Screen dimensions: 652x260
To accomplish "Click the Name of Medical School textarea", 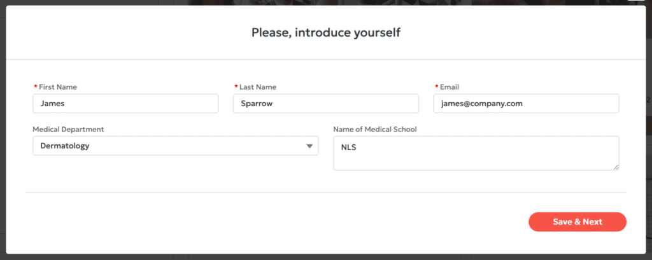I will [476, 153].
